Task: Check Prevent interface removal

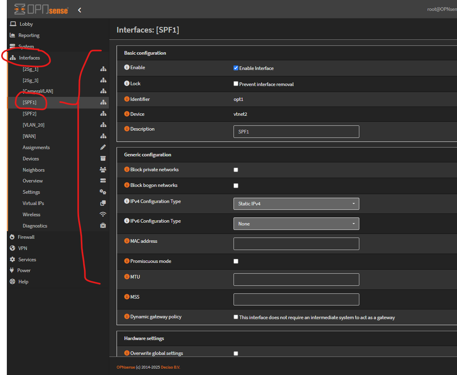Action: tap(236, 83)
